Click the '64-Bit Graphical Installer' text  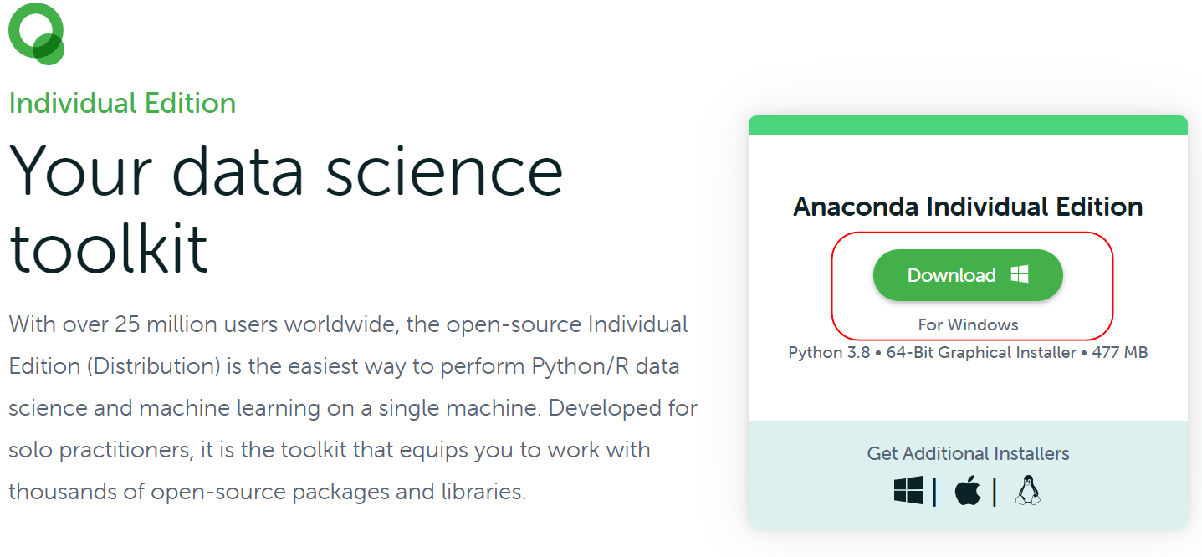click(x=981, y=353)
